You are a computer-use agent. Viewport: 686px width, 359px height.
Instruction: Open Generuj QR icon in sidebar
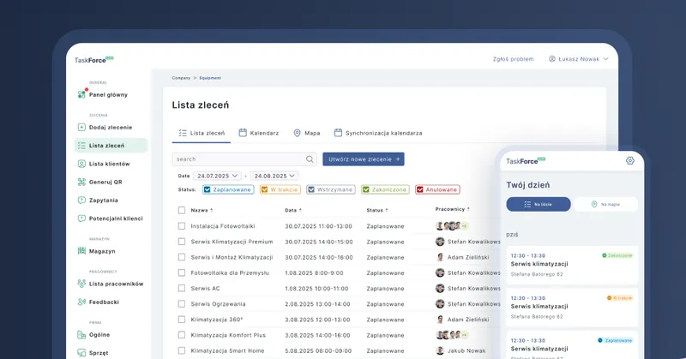[81, 182]
